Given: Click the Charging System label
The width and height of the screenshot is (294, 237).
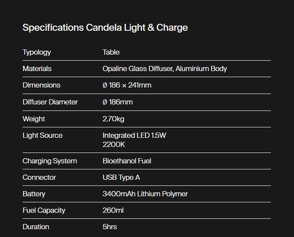Looking at the screenshot, I should click(50, 161).
